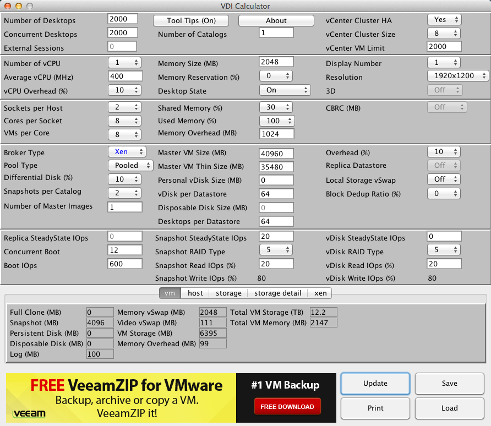
Task: Select the vm tab
Action: tap(170, 293)
